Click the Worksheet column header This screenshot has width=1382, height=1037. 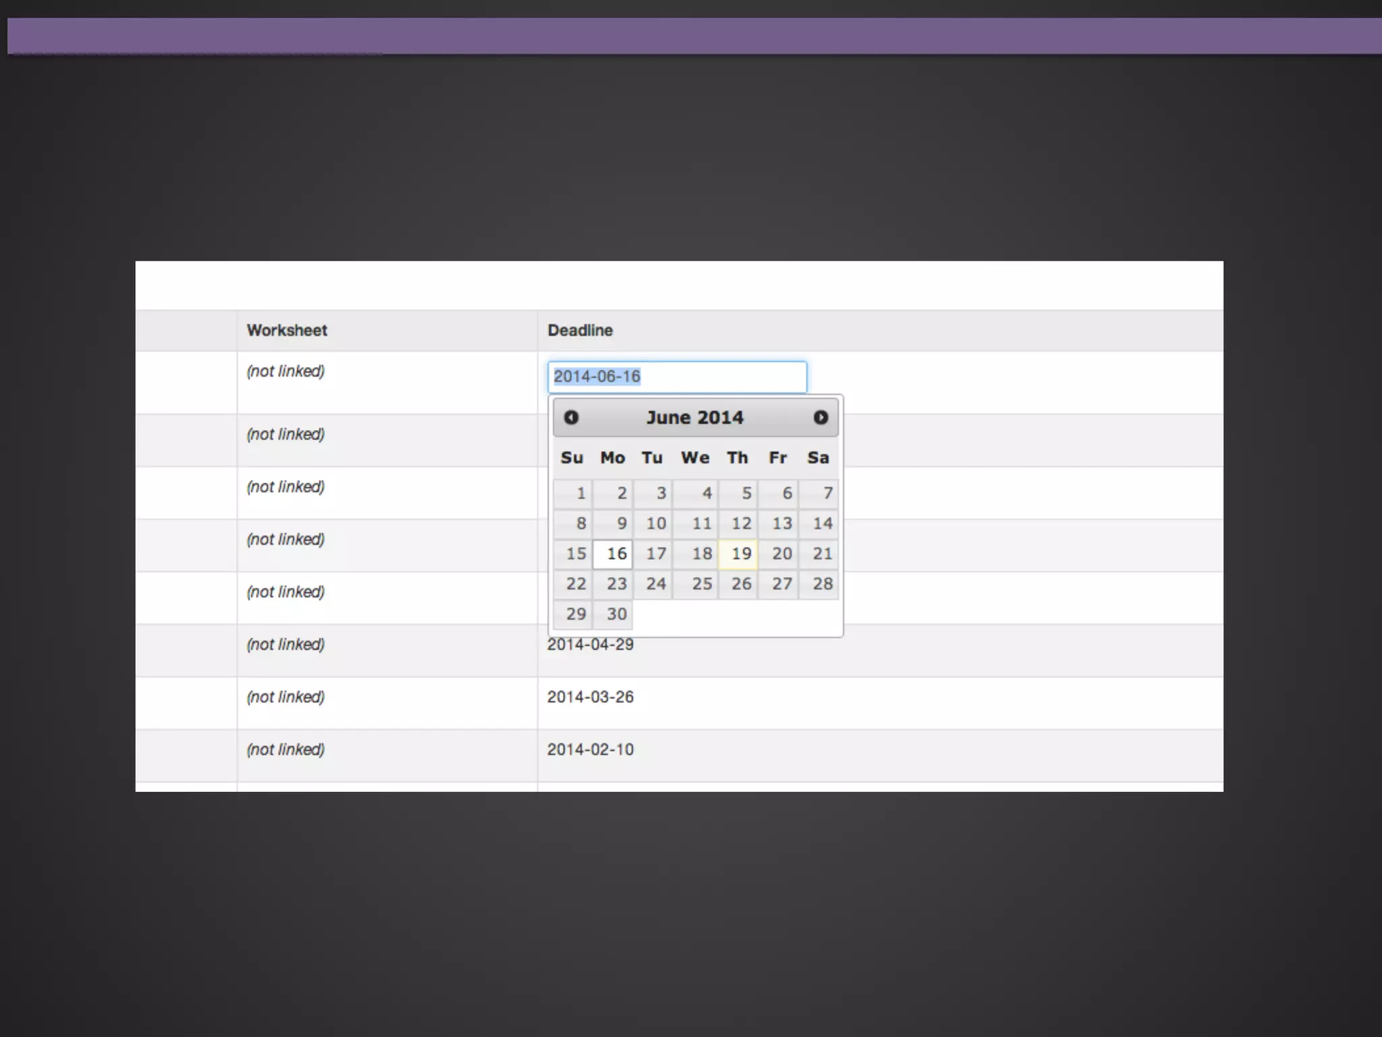pos(287,330)
